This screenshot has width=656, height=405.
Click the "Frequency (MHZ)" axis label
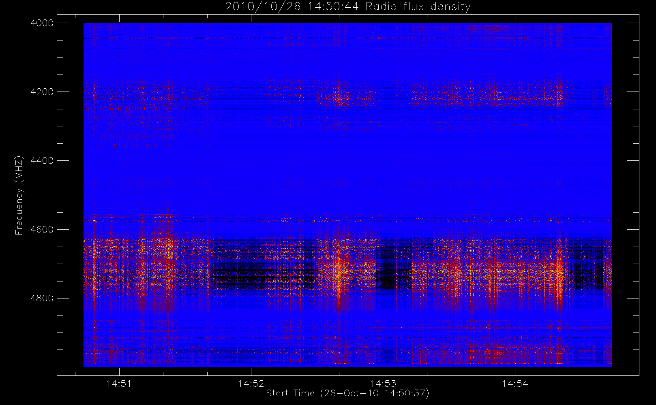point(19,195)
